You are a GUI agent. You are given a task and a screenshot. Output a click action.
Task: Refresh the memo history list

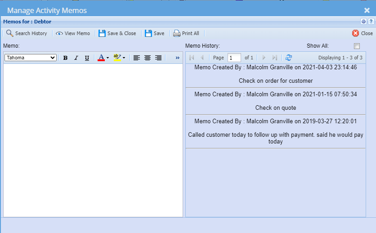click(x=289, y=58)
